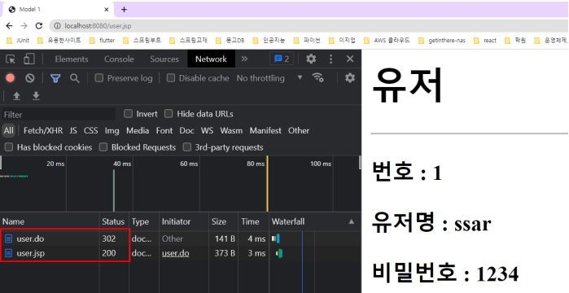Select the user.jsp request row
The image size is (569, 293).
tap(181, 253)
